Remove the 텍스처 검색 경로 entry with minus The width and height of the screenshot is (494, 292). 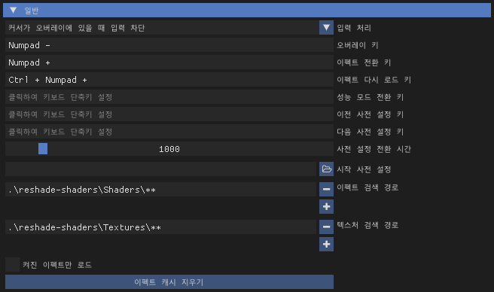(326, 227)
